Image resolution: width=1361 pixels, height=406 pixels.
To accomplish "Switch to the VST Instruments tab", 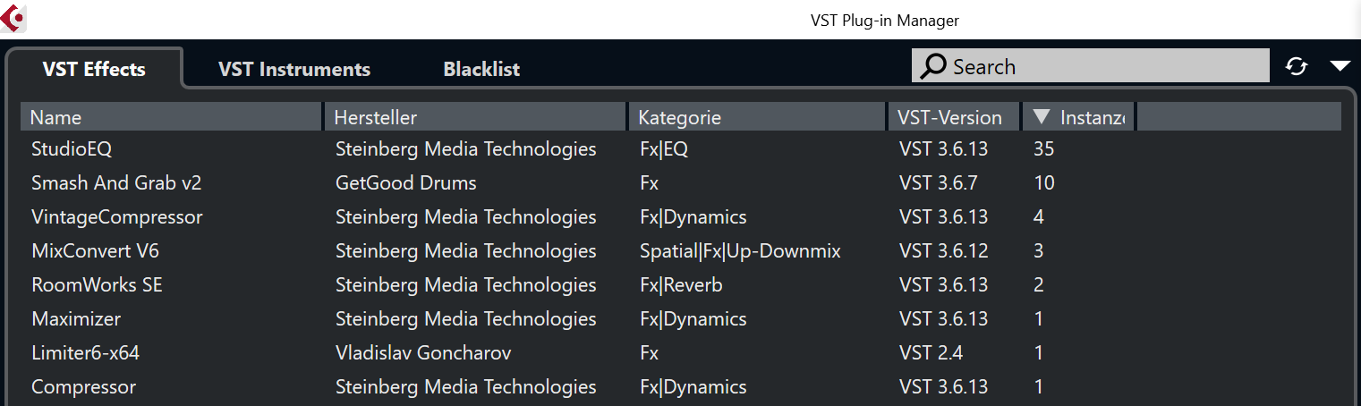I will tap(294, 69).
